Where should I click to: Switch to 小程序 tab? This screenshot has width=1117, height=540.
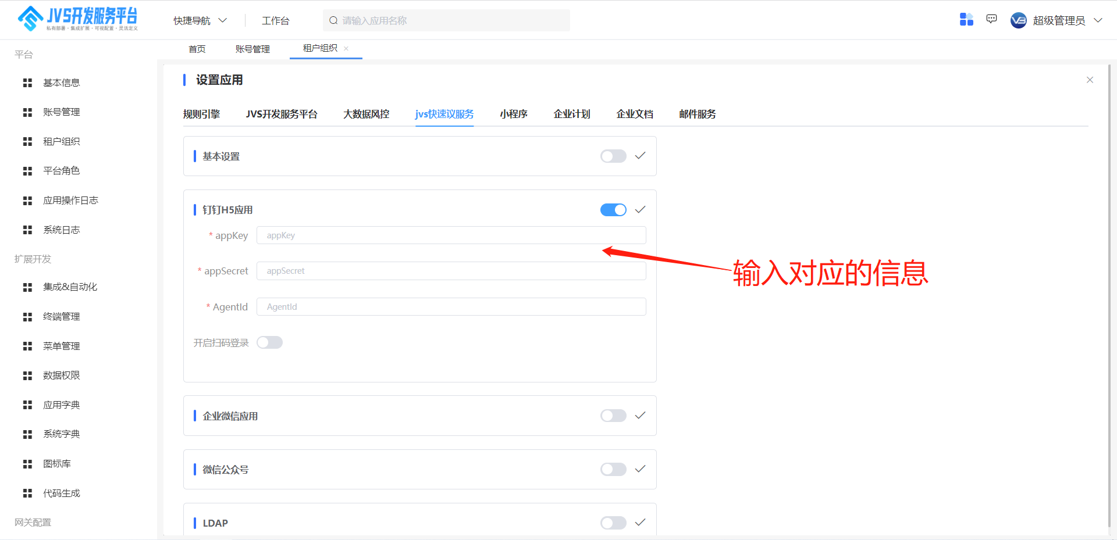click(514, 114)
